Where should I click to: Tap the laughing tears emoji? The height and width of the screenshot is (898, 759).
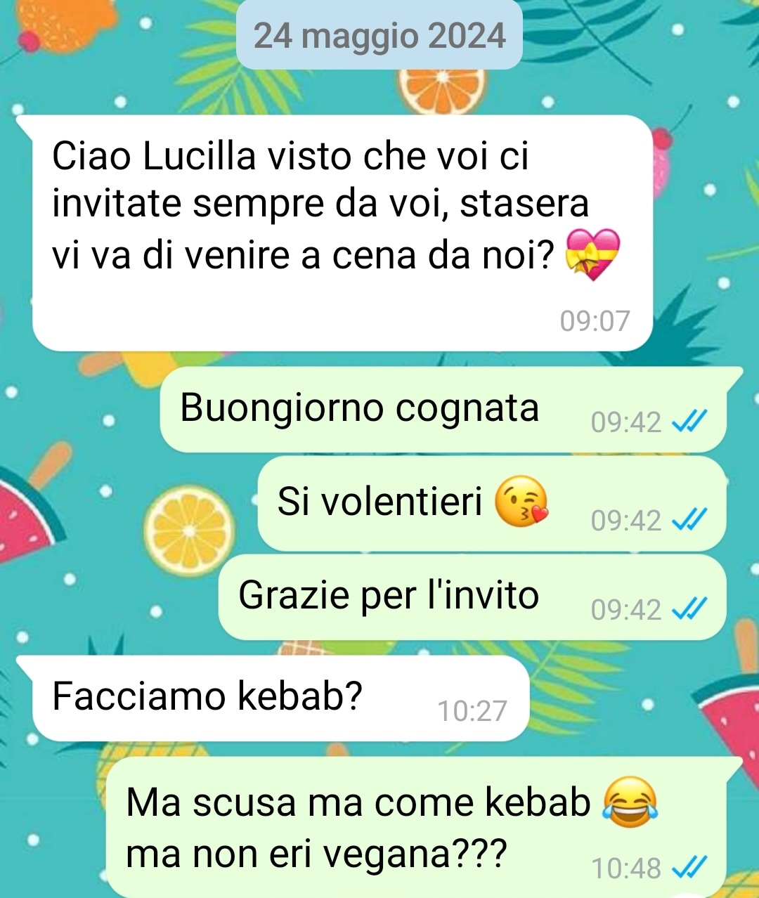pos(630,802)
